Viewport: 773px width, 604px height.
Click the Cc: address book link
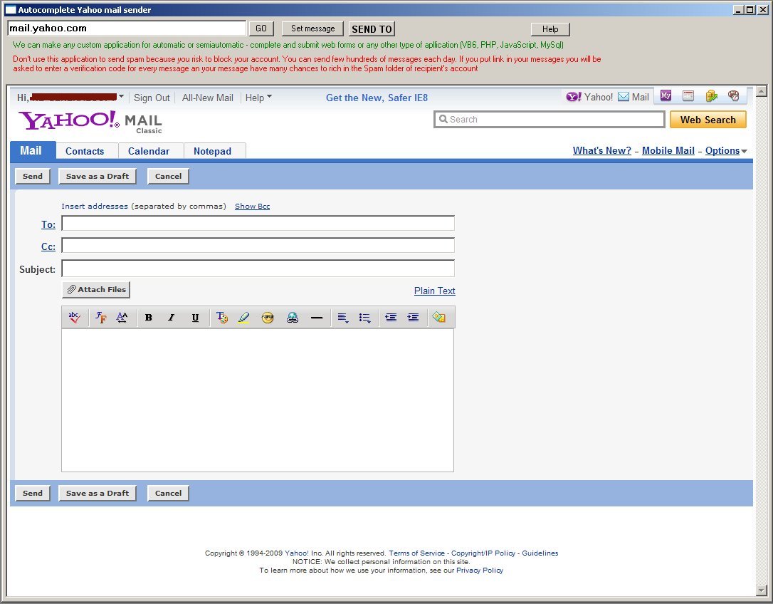point(48,246)
